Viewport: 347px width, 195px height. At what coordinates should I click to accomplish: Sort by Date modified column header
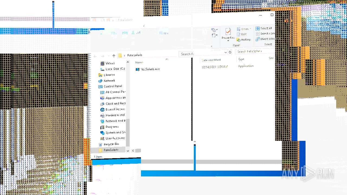click(x=211, y=60)
